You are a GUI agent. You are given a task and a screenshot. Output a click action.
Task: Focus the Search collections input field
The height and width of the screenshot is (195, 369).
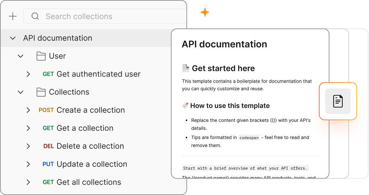tap(105, 16)
